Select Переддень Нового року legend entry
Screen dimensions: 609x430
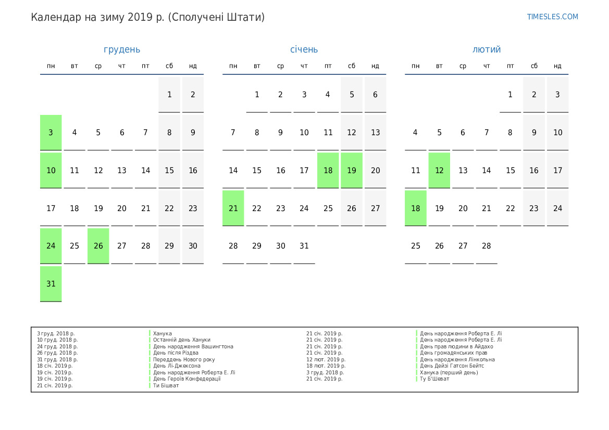click(183, 359)
